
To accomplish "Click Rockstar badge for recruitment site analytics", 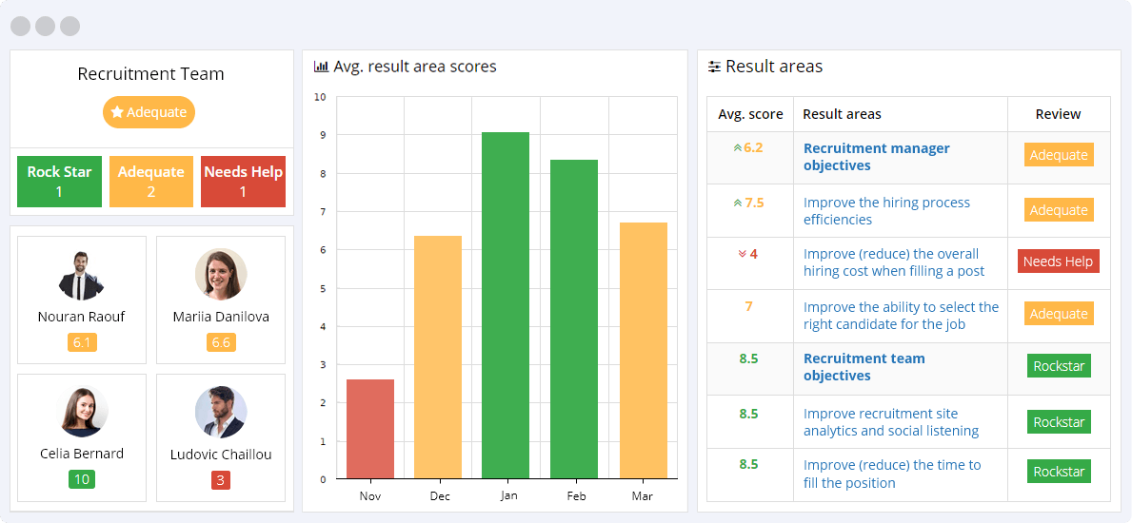I will (x=1059, y=421).
